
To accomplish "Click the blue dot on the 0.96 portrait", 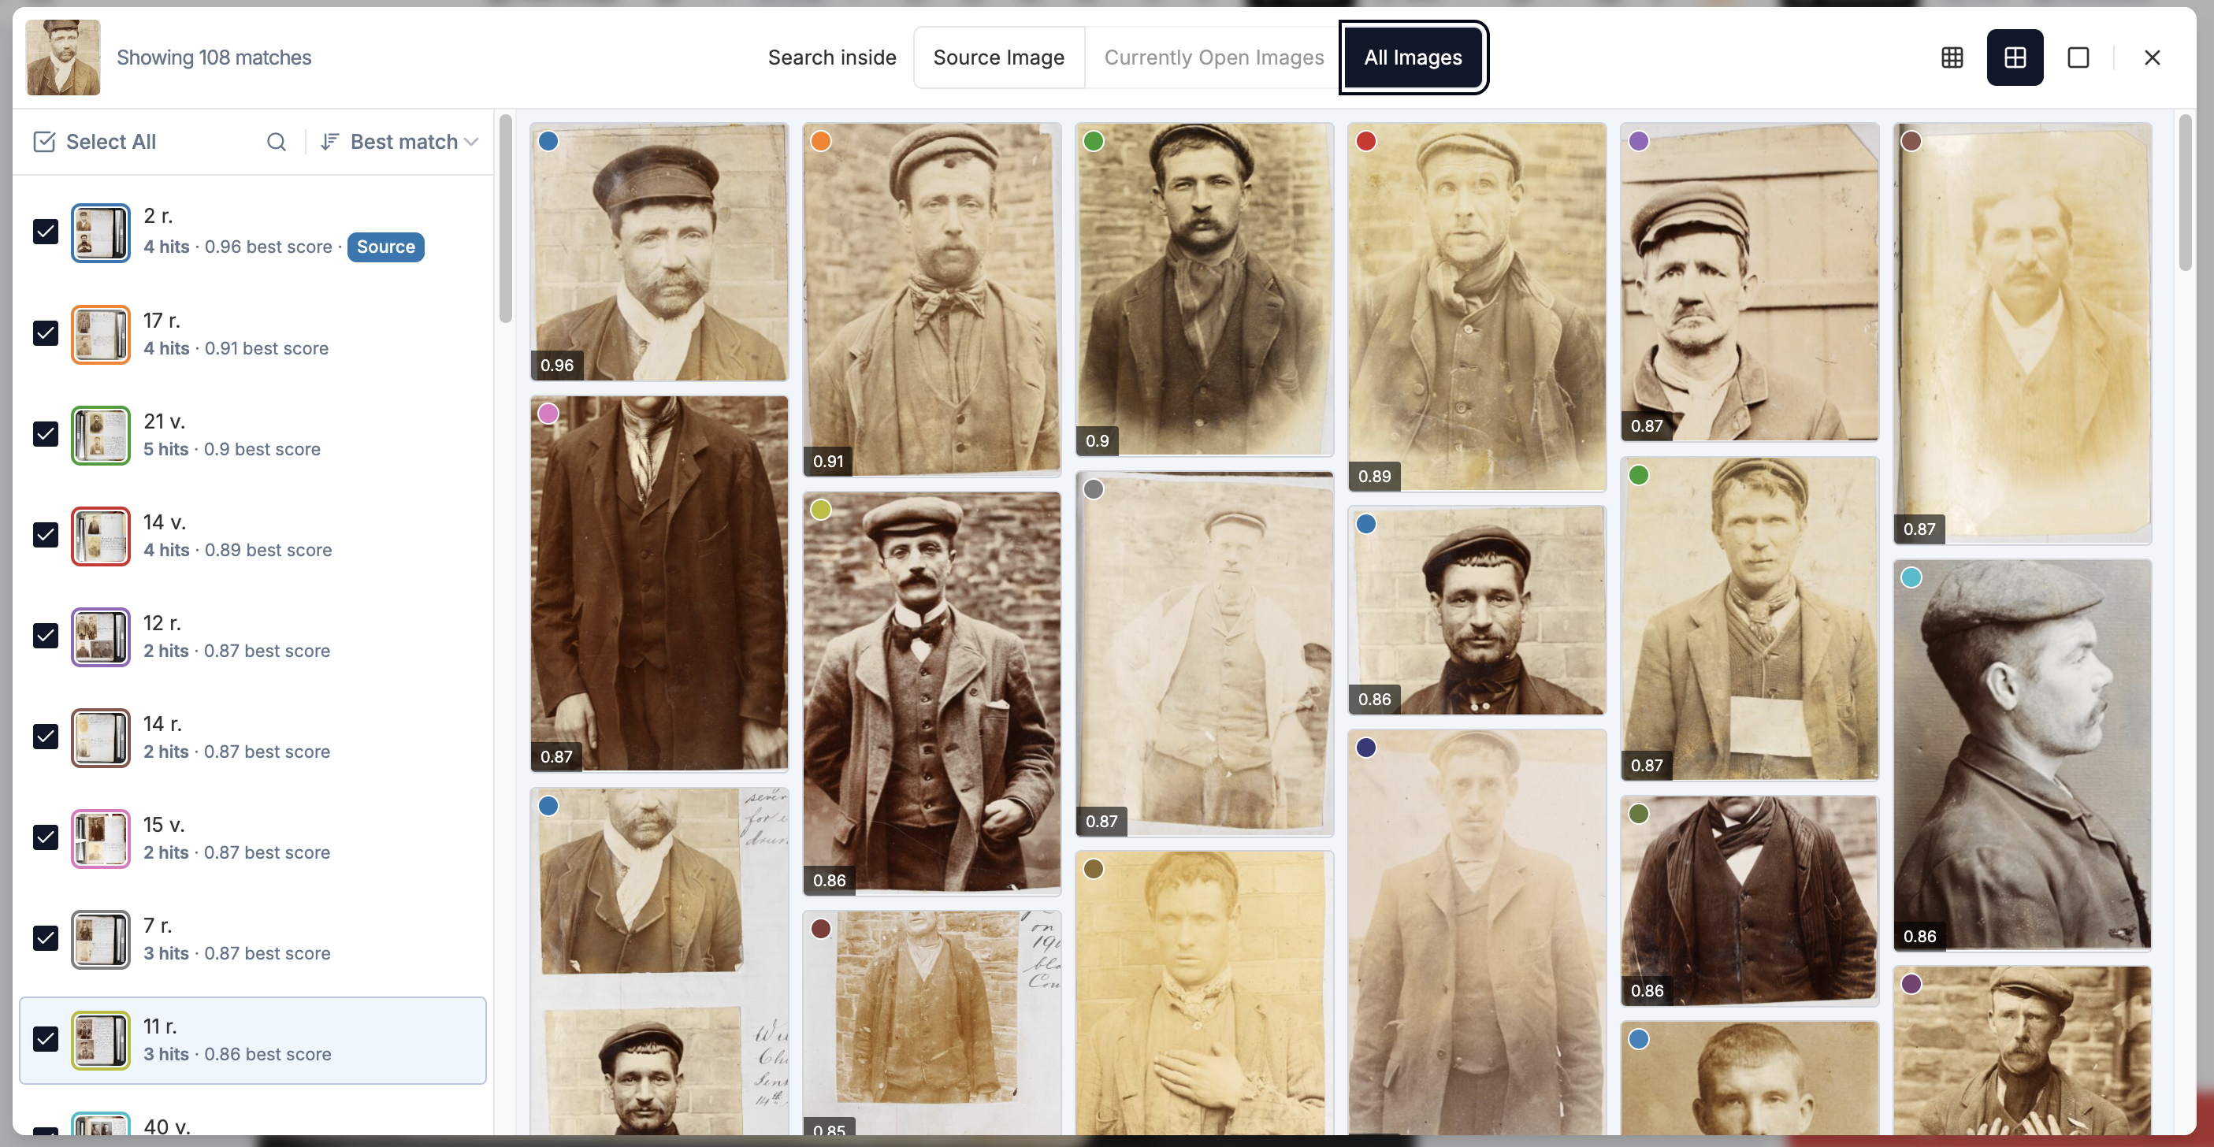I will tap(548, 141).
